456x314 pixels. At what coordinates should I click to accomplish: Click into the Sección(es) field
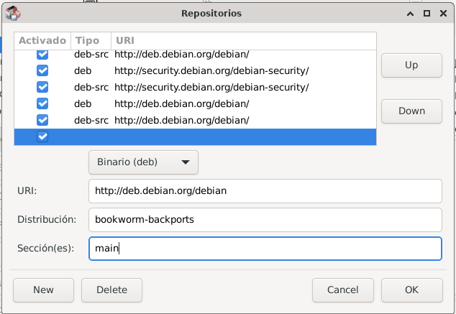(x=265, y=249)
